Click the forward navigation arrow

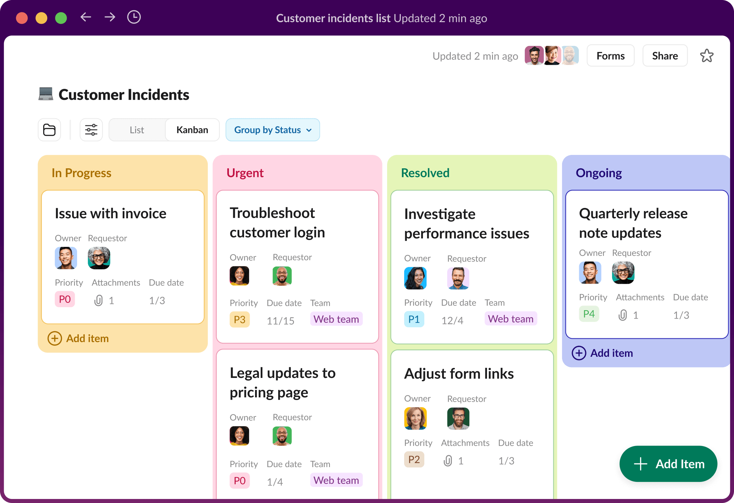click(x=110, y=17)
